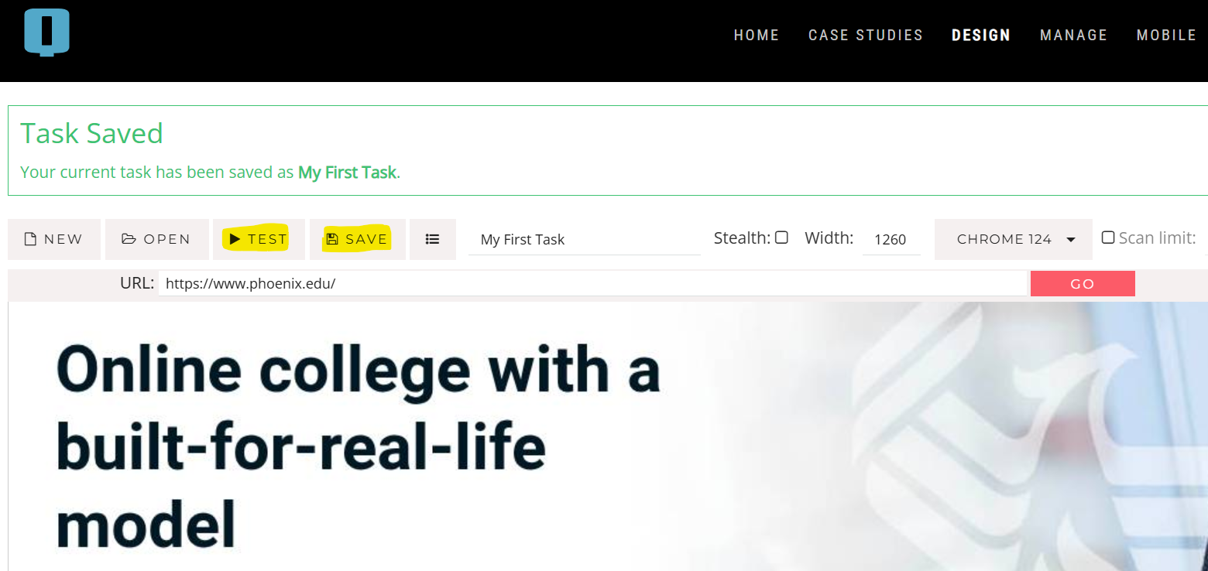Click the bold My First Task text in the saved message
Viewport: 1208px width, 571px height.
coord(347,173)
